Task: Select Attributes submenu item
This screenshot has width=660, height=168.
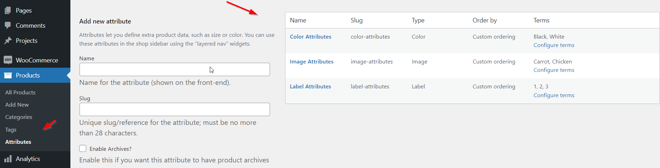Action: [x=18, y=142]
